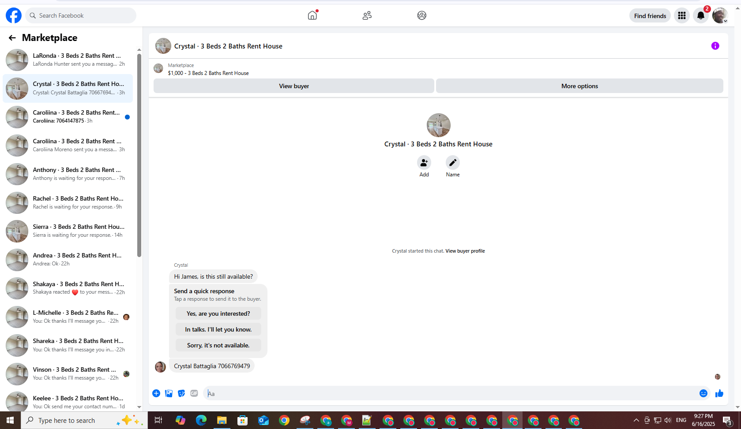The width and height of the screenshot is (741, 429).
Task: Open the Windows notification center icon
Action: click(x=727, y=421)
